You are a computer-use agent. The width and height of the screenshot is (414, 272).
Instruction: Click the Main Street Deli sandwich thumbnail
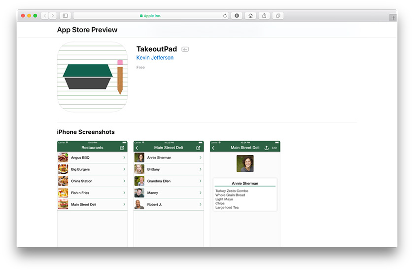(63, 204)
